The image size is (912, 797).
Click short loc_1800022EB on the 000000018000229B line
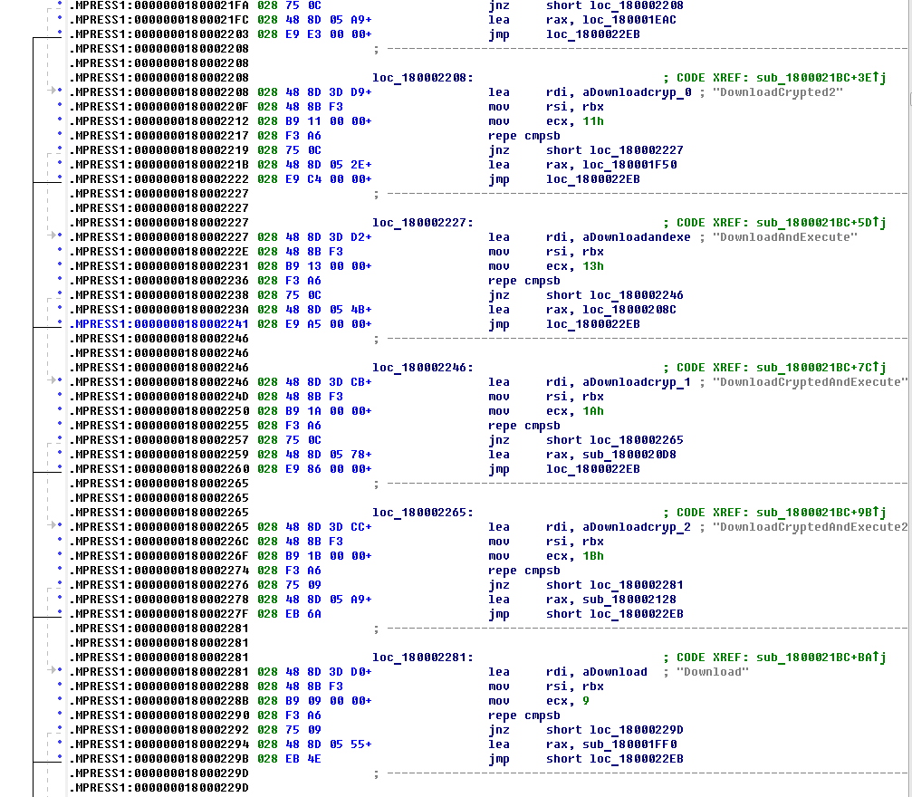click(x=615, y=759)
